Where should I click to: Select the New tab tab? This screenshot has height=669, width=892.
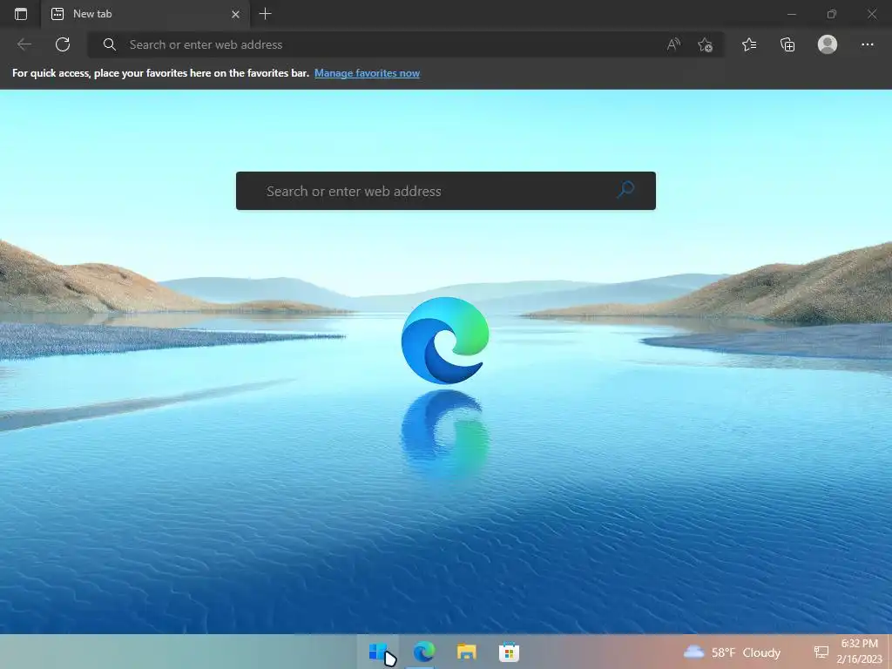145,14
